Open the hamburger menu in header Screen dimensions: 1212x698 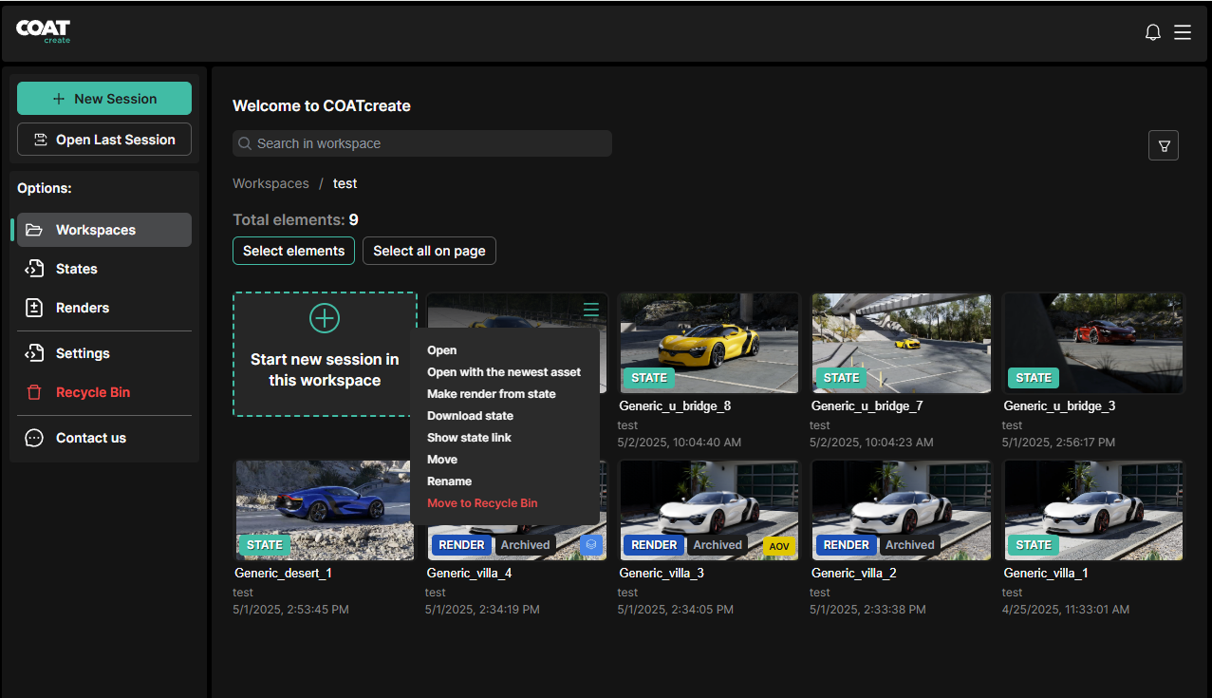click(1183, 33)
